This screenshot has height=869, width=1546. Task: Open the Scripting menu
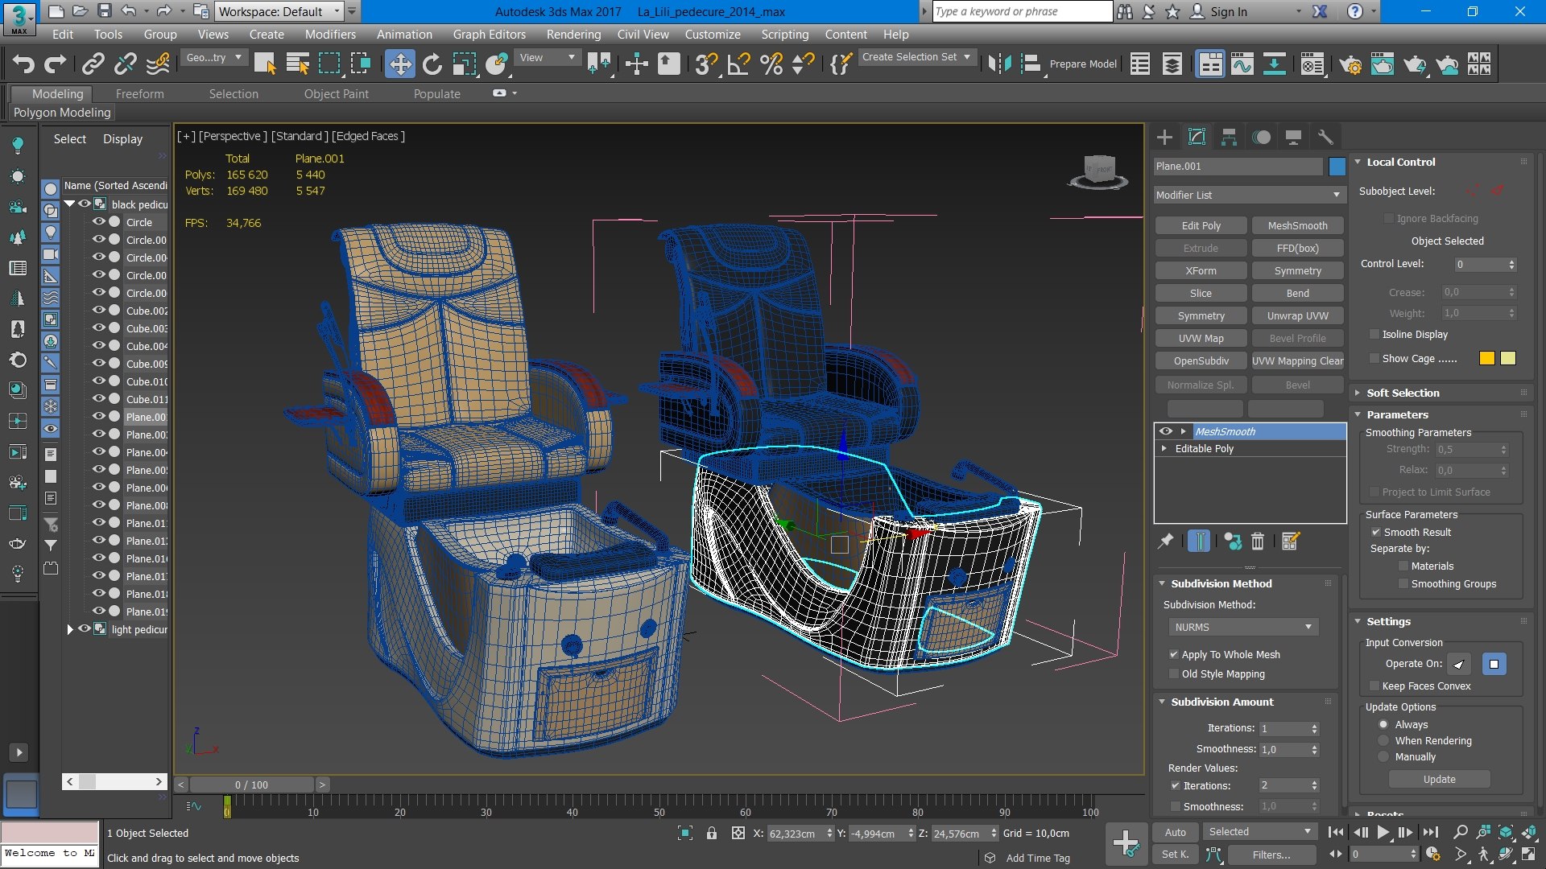[784, 35]
